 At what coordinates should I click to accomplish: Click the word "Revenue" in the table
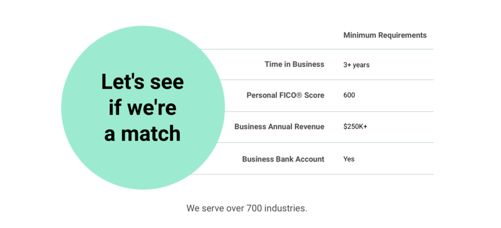tap(309, 127)
